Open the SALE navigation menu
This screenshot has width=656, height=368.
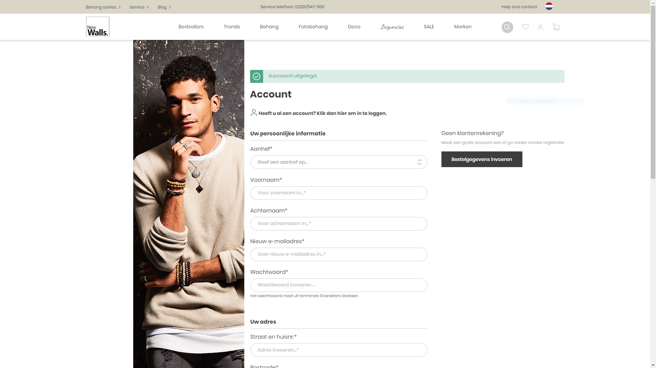[429, 27]
